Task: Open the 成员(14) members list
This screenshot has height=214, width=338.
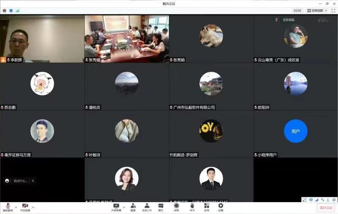Action: 147,207
